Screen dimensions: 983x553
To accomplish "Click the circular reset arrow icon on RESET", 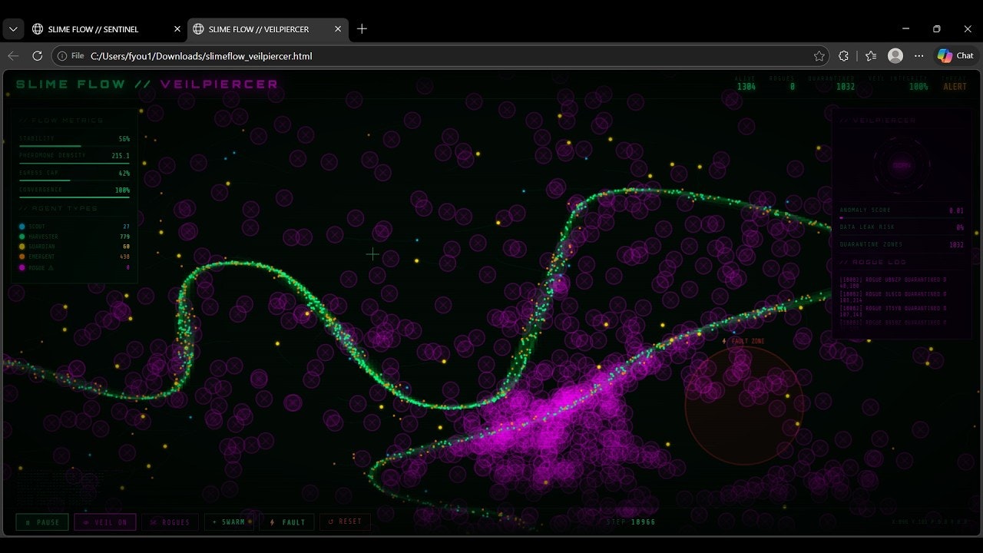I will 330,521.
